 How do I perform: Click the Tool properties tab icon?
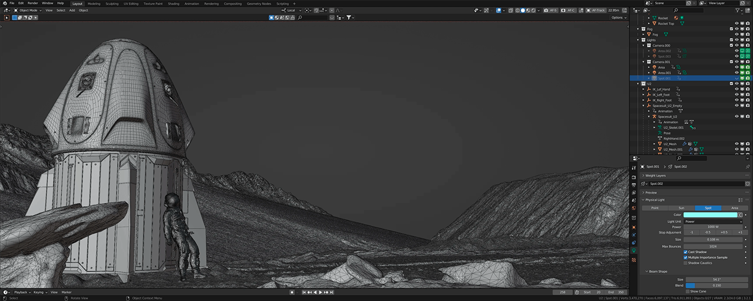click(x=634, y=167)
